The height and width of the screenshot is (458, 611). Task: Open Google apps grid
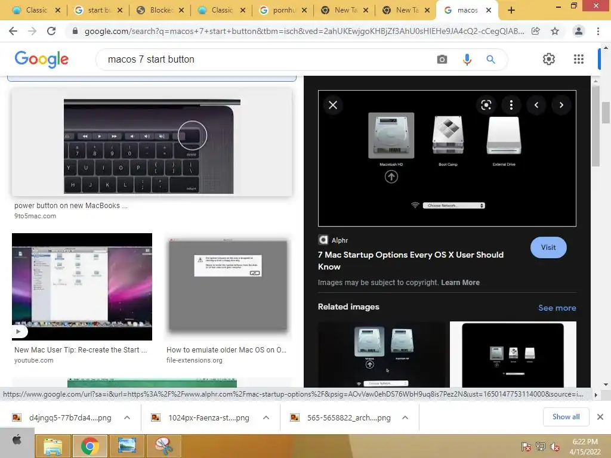(x=579, y=59)
